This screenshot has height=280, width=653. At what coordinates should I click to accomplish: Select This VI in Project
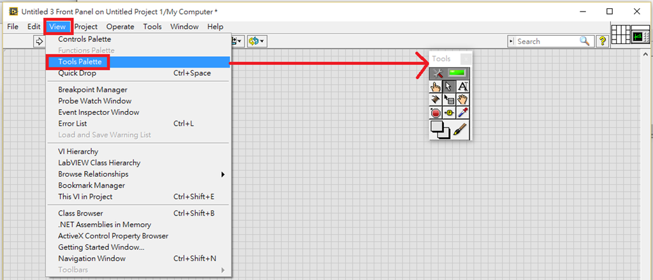coord(138,196)
